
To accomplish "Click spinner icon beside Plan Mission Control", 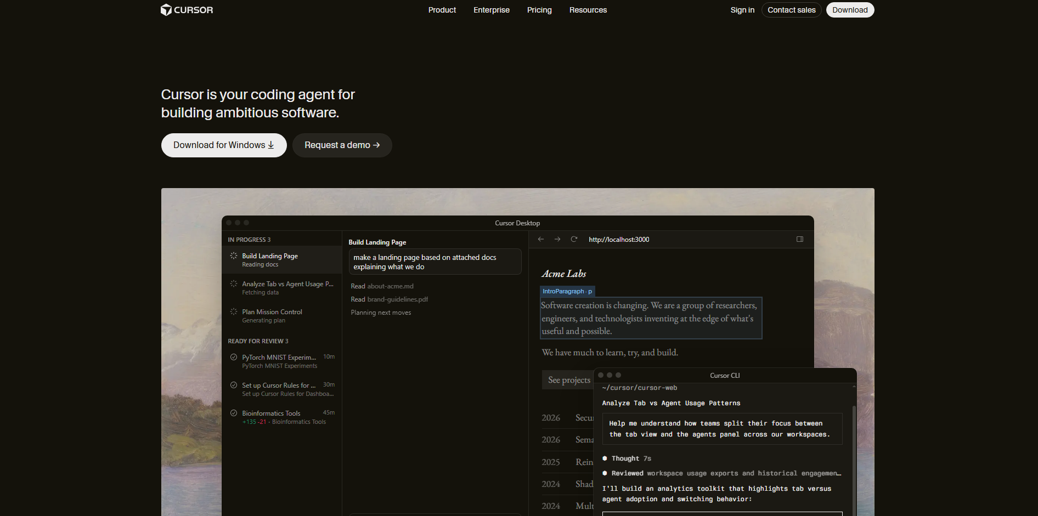I will coord(234,311).
